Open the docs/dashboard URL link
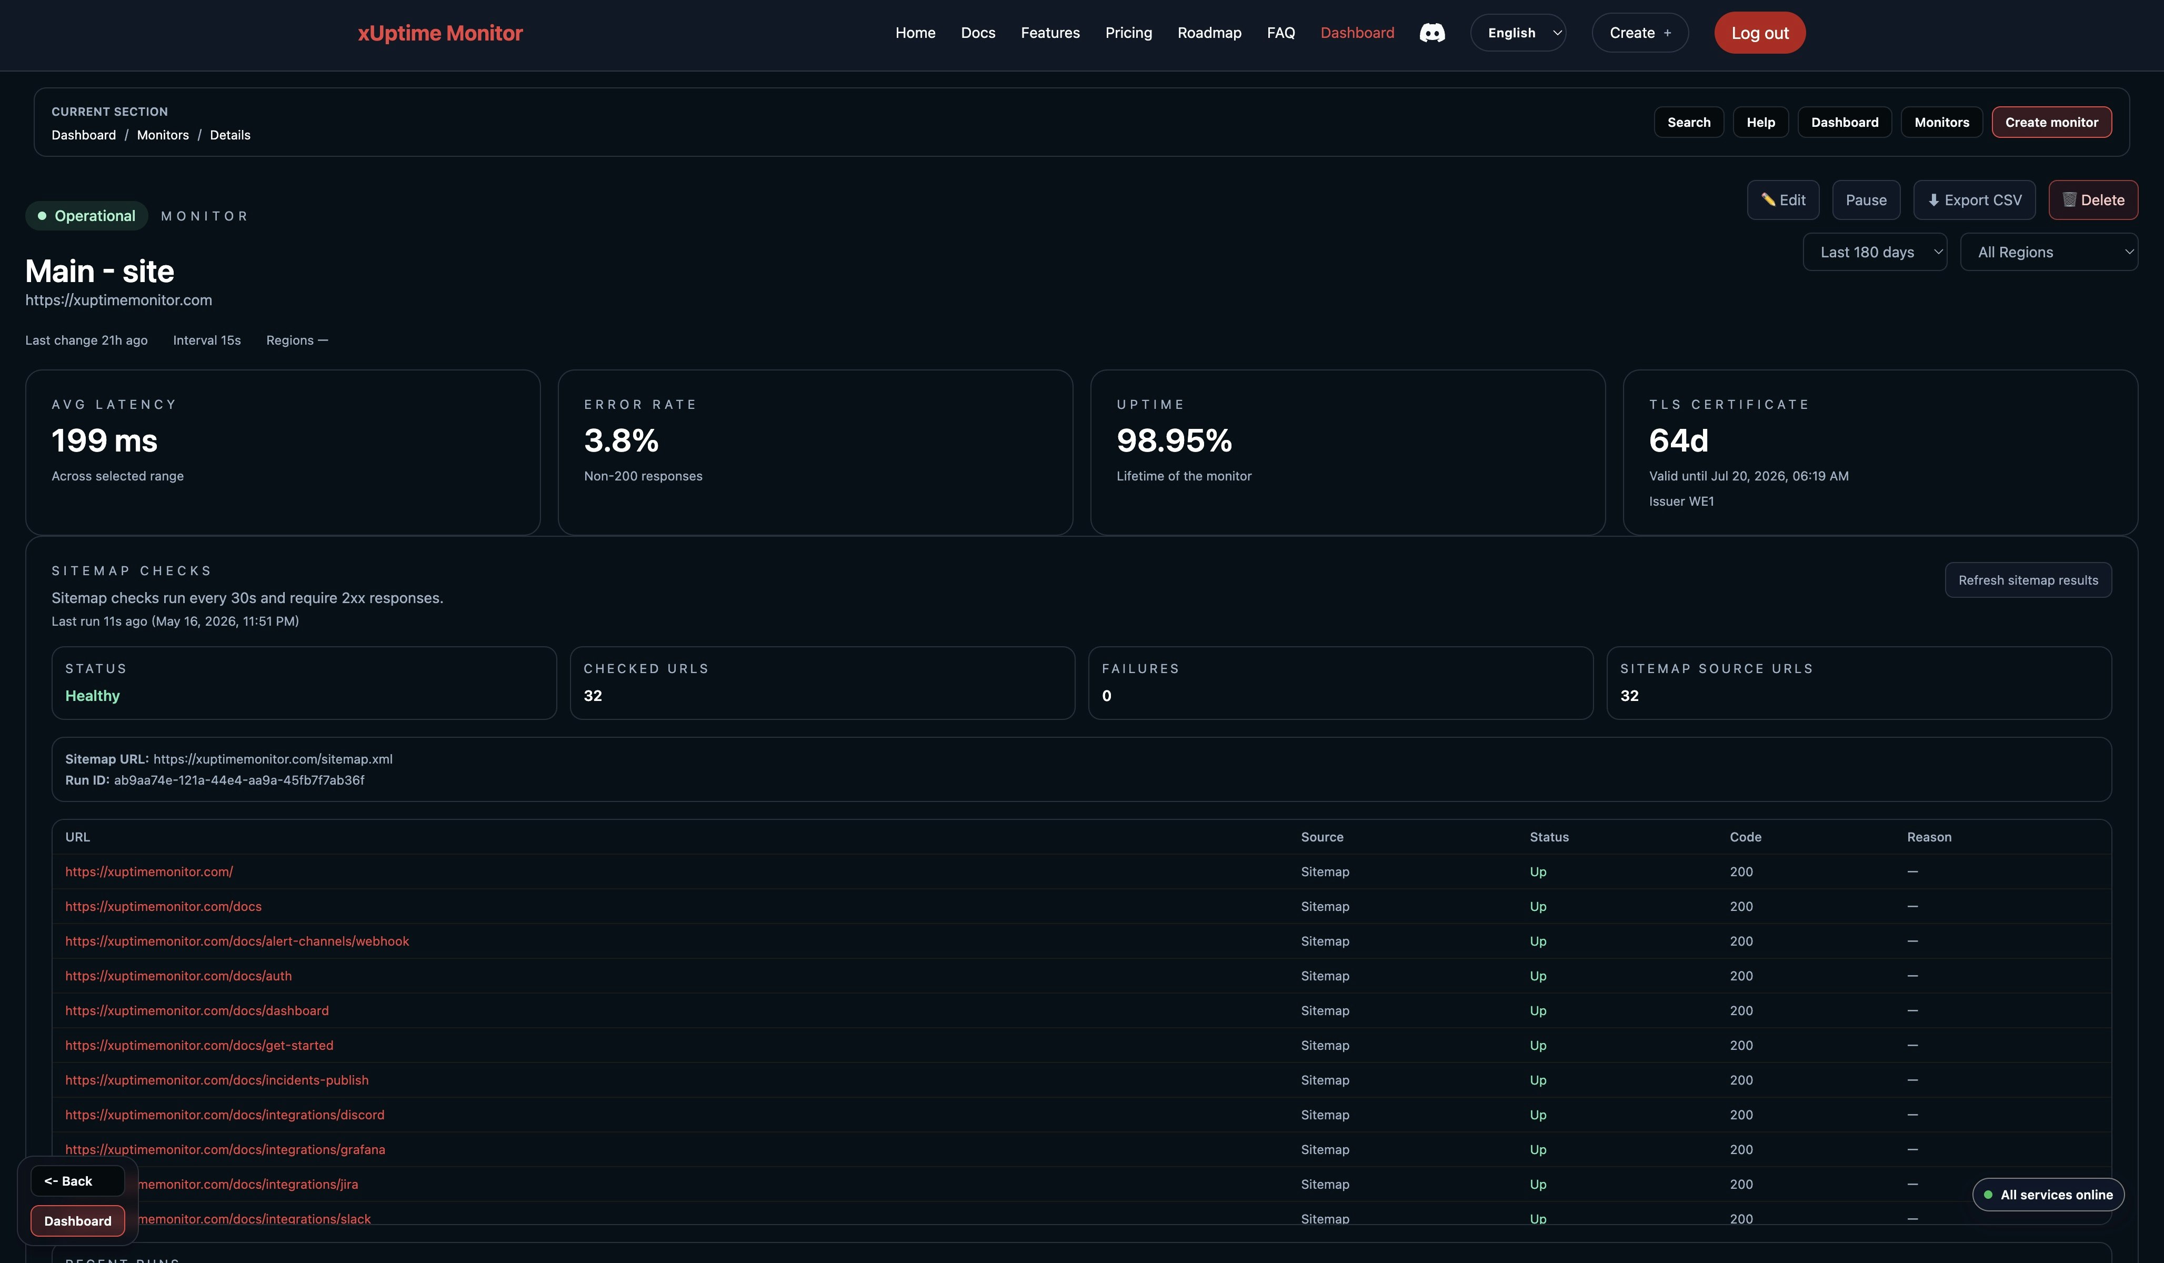Screen dimensions: 2164x1263 (x=197, y=1010)
